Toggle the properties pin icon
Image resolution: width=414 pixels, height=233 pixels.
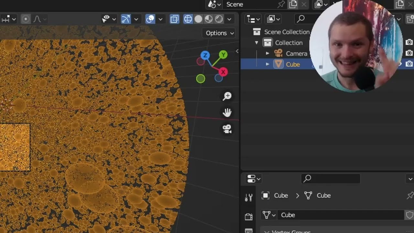click(x=410, y=195)
